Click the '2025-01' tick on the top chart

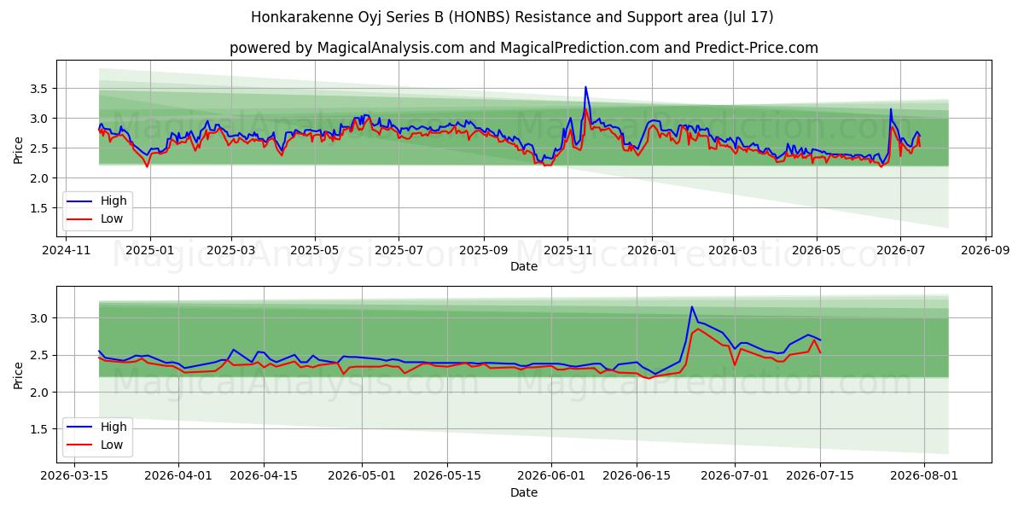click(150, 250)
